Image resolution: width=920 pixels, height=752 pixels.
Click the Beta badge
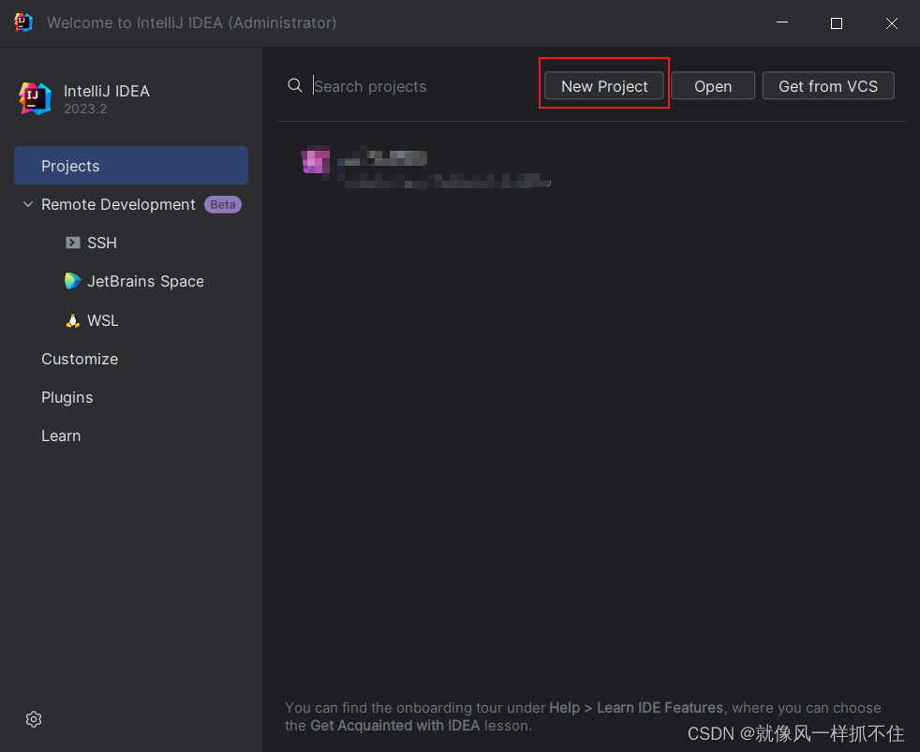click(x=222, y=205)
